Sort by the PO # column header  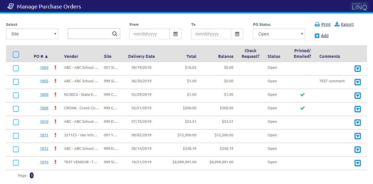[x=41, y=57]
